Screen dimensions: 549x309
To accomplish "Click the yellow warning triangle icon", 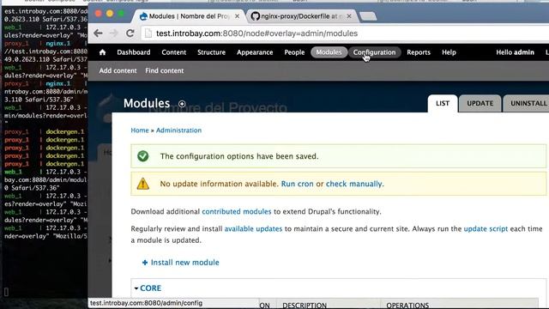I will [x=143, y=184].
